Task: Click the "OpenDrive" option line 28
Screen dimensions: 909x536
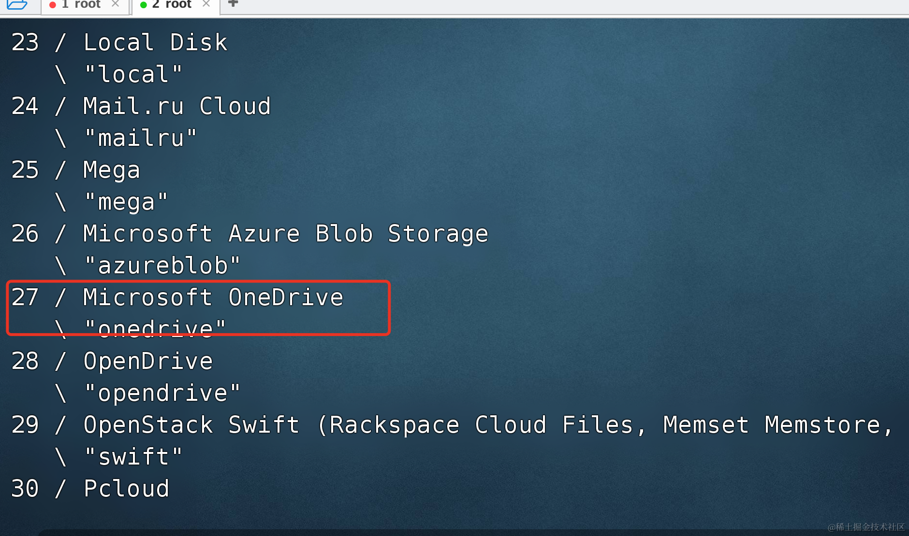Action: [112, 361]
